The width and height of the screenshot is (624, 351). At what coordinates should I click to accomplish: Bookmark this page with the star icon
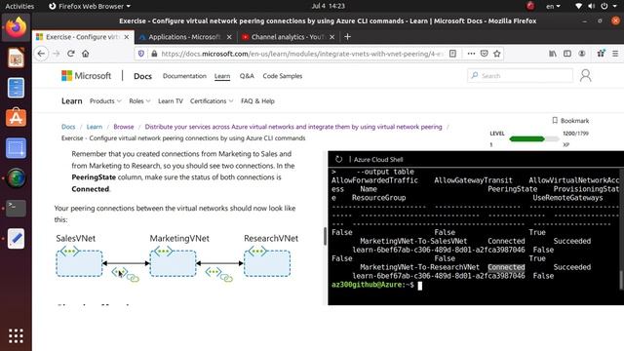tap(497, 54)
